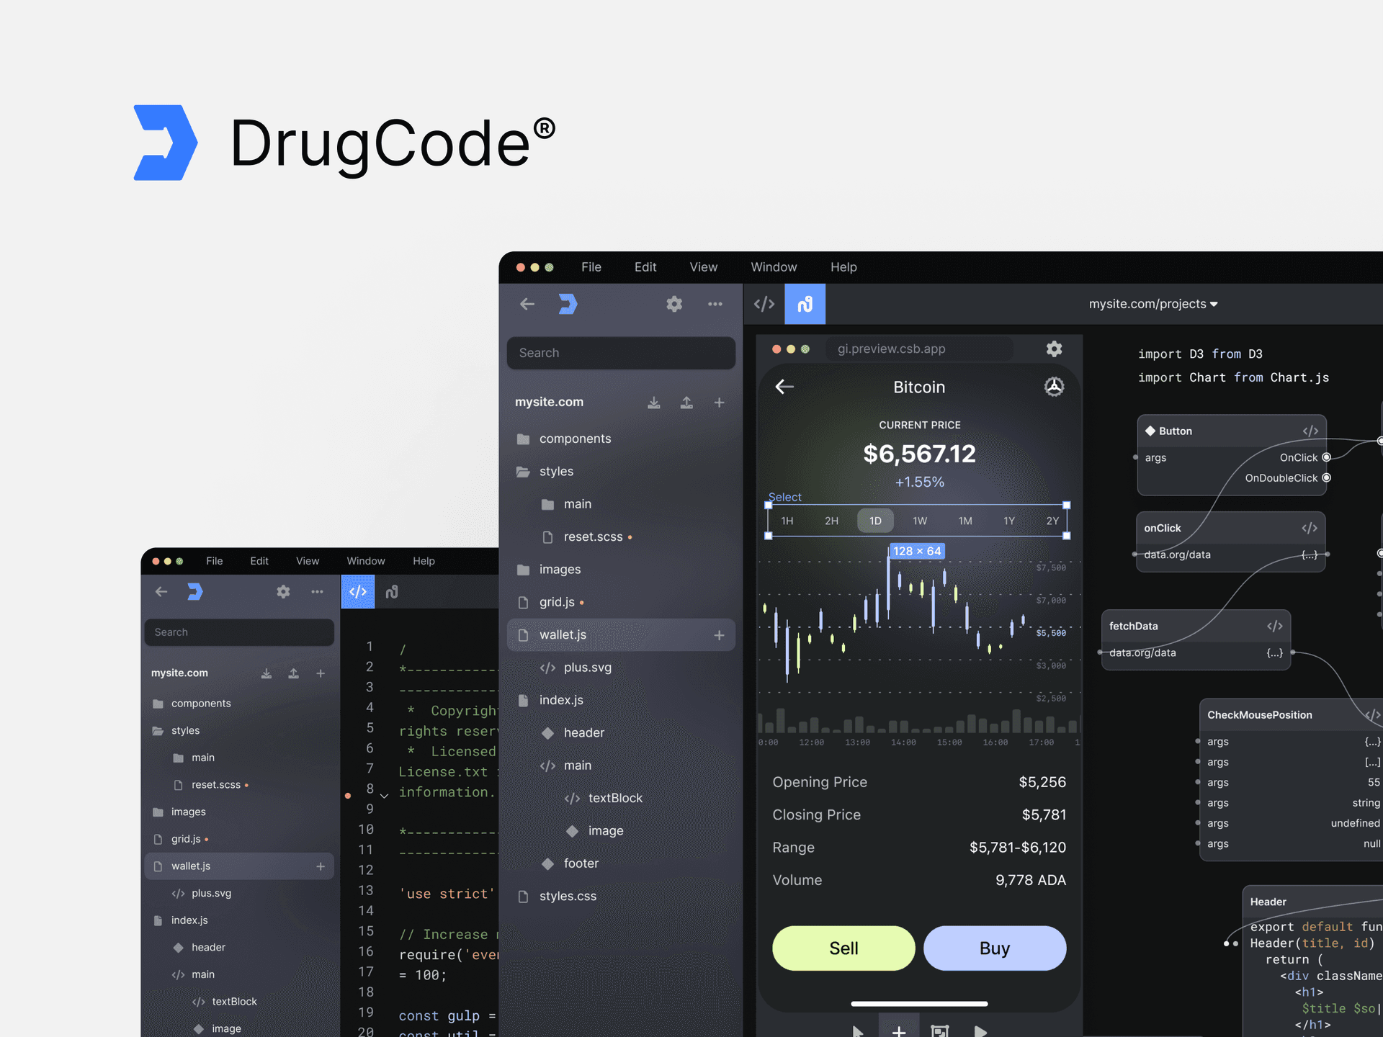Select the 1H time range

pos(787,521)
